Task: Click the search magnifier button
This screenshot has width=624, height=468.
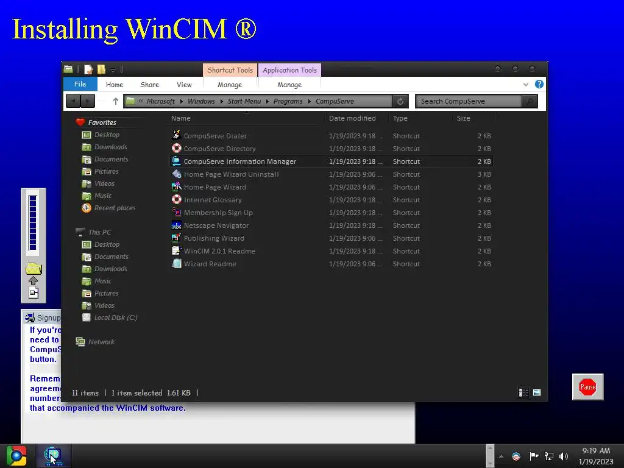Action: click(x=530, y=101)
